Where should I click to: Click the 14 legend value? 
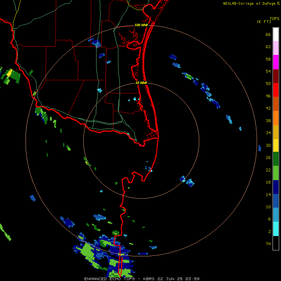(x=268, y=195)
